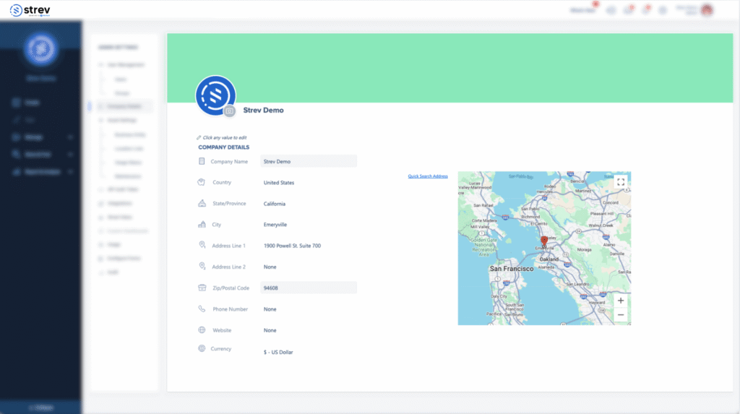Click the phone icon beside Phone Number
The image size is (740, 414).
(202, 309)
